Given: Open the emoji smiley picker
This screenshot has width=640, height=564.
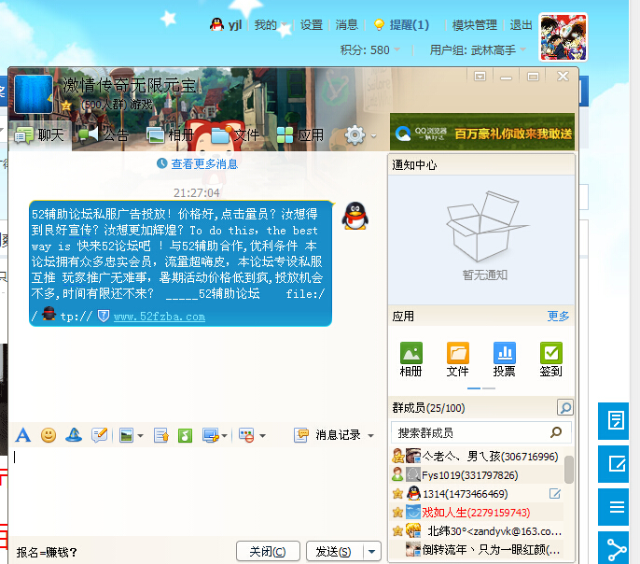Looking at the screenshot, I should [x=49, y=435].
